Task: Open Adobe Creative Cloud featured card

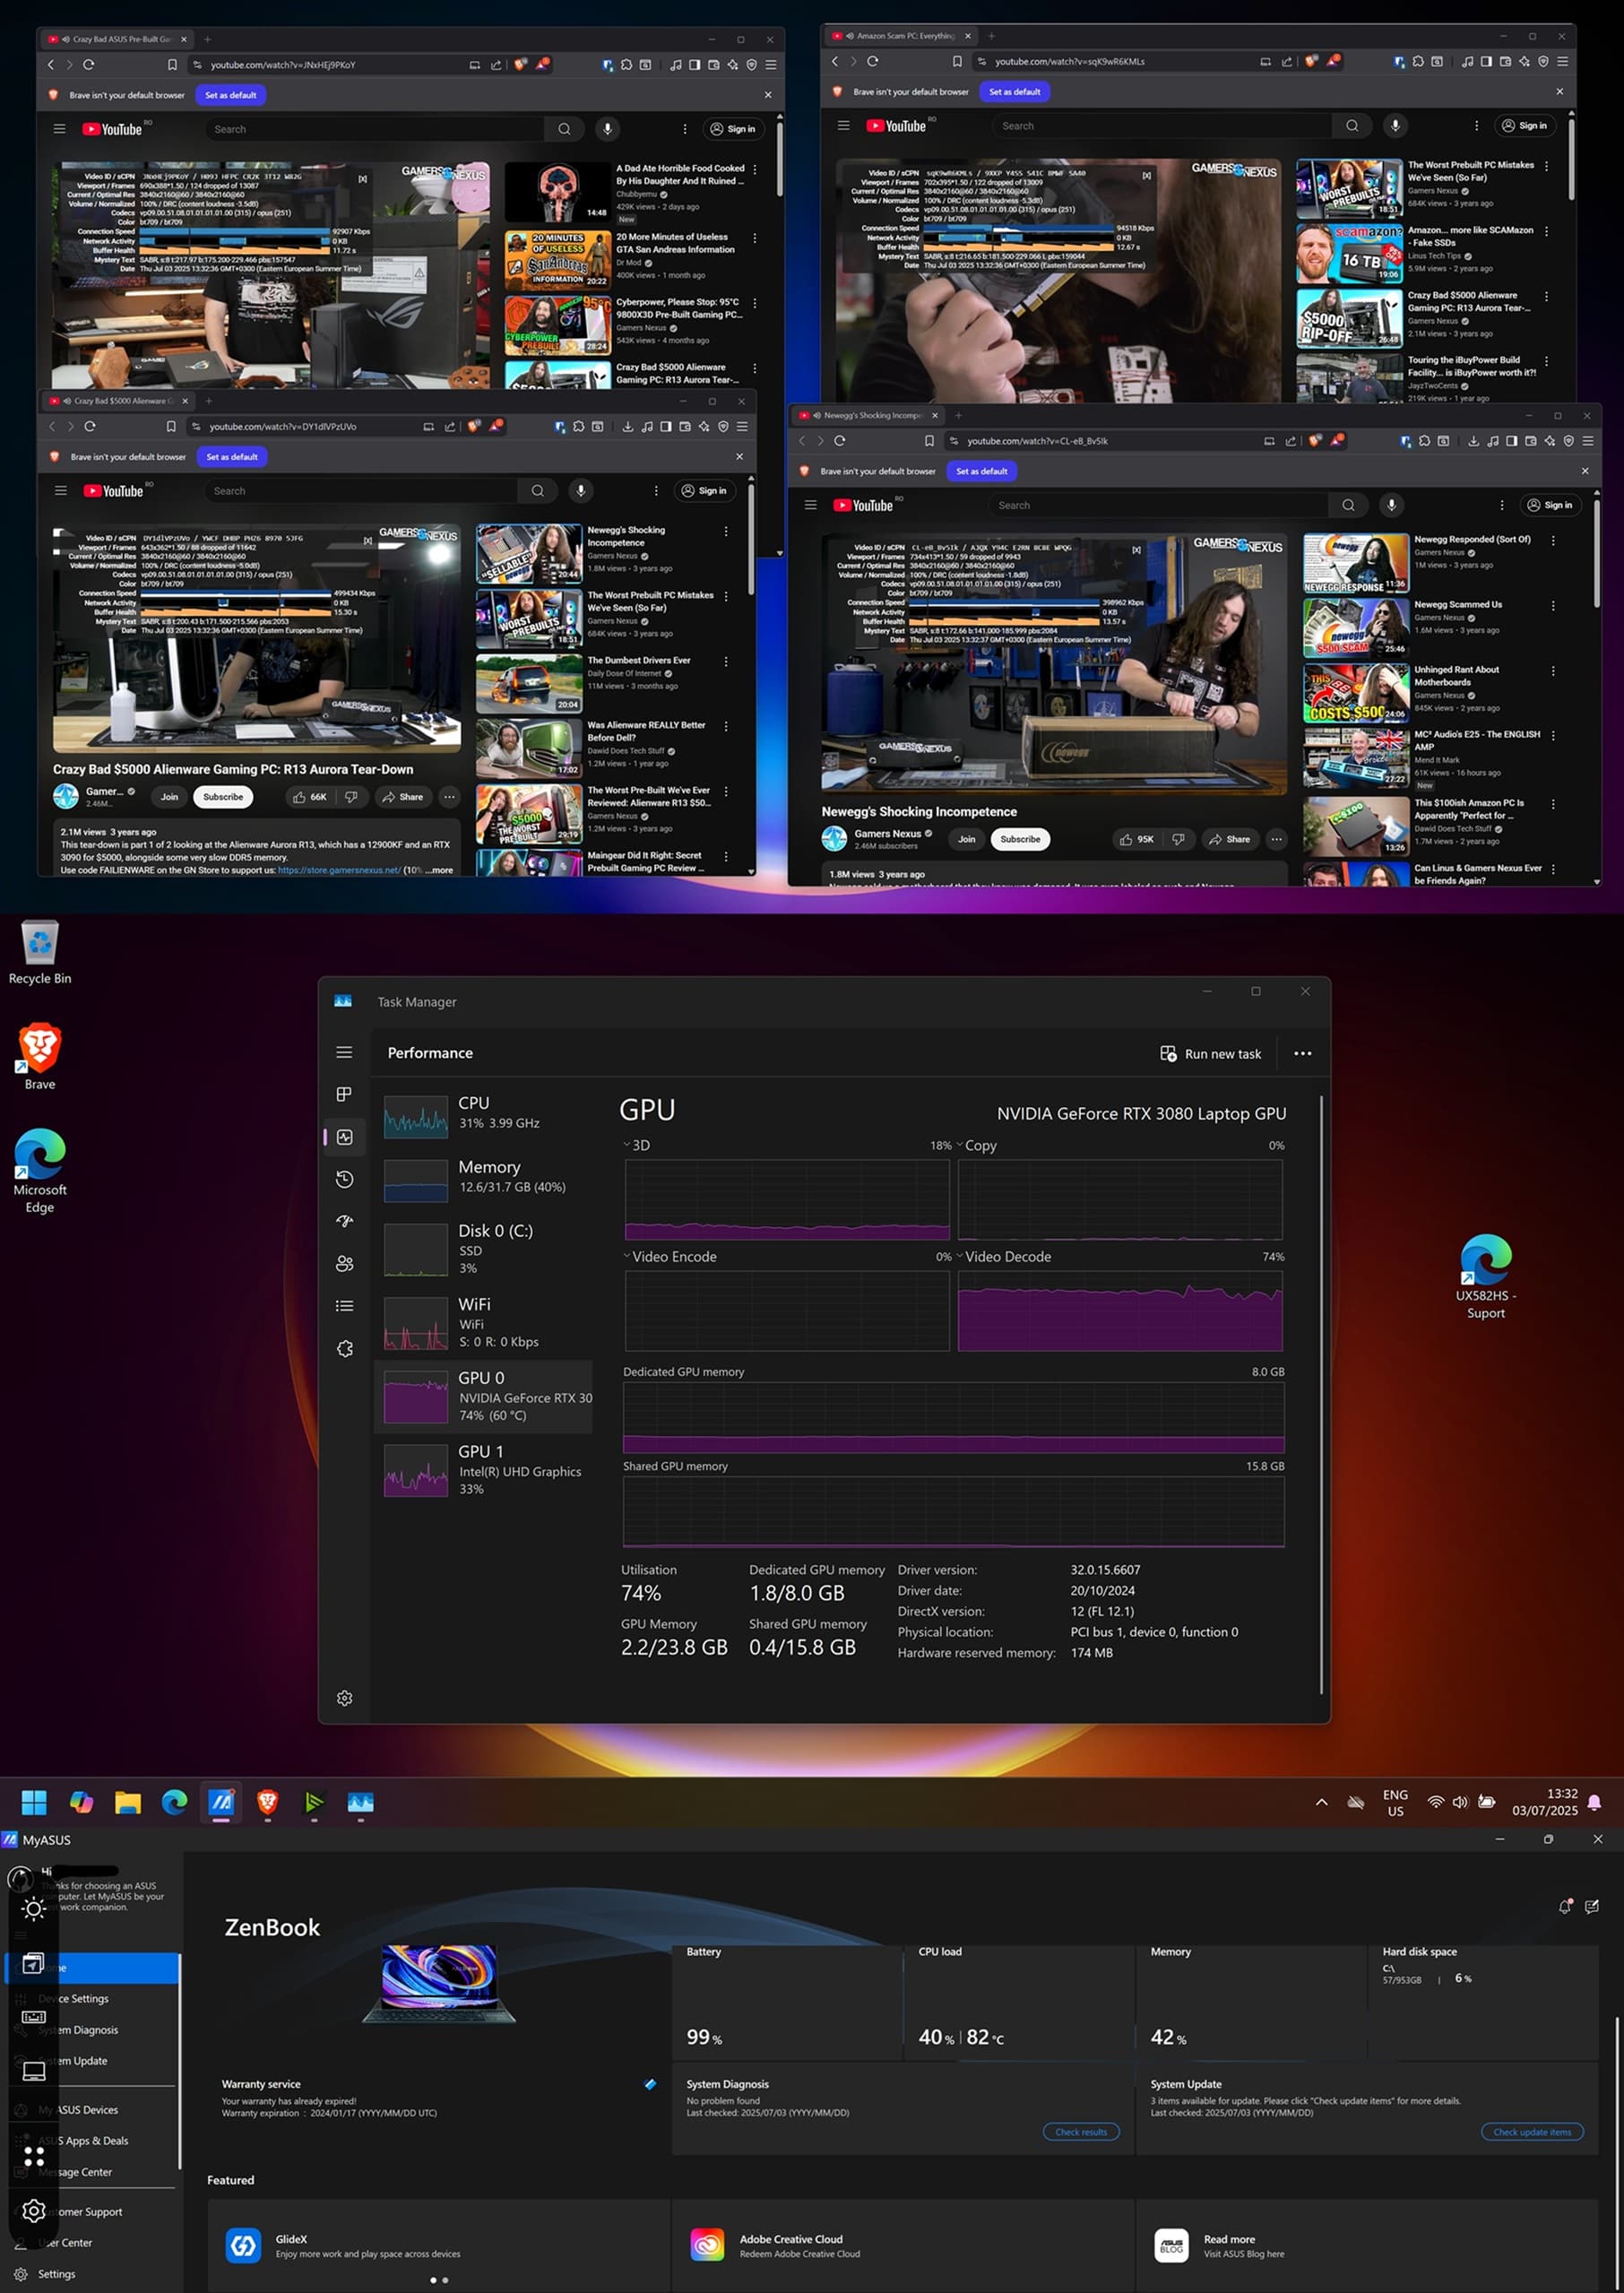Action: click(x=902, y=2245)
